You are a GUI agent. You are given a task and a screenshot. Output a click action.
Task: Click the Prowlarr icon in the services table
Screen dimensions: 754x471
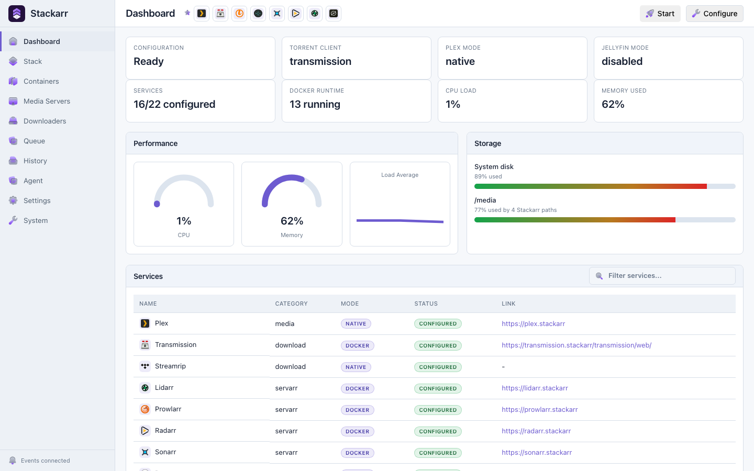click(145, 409)
